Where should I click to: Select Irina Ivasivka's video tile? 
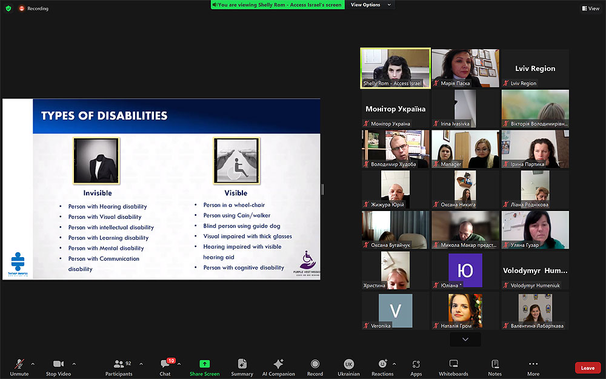pos(465,109)
